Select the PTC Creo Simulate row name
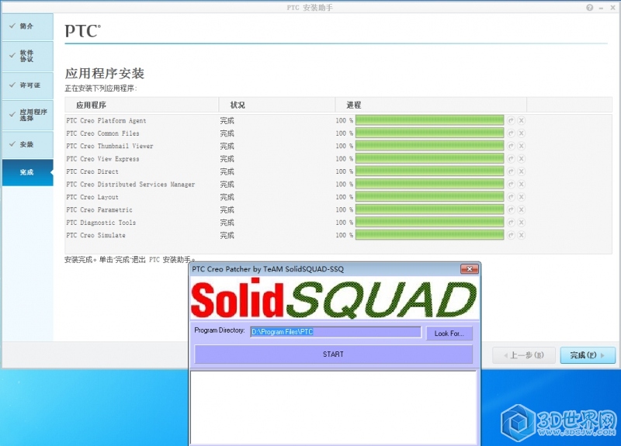621x446 pixels. [x=95, y=236]
